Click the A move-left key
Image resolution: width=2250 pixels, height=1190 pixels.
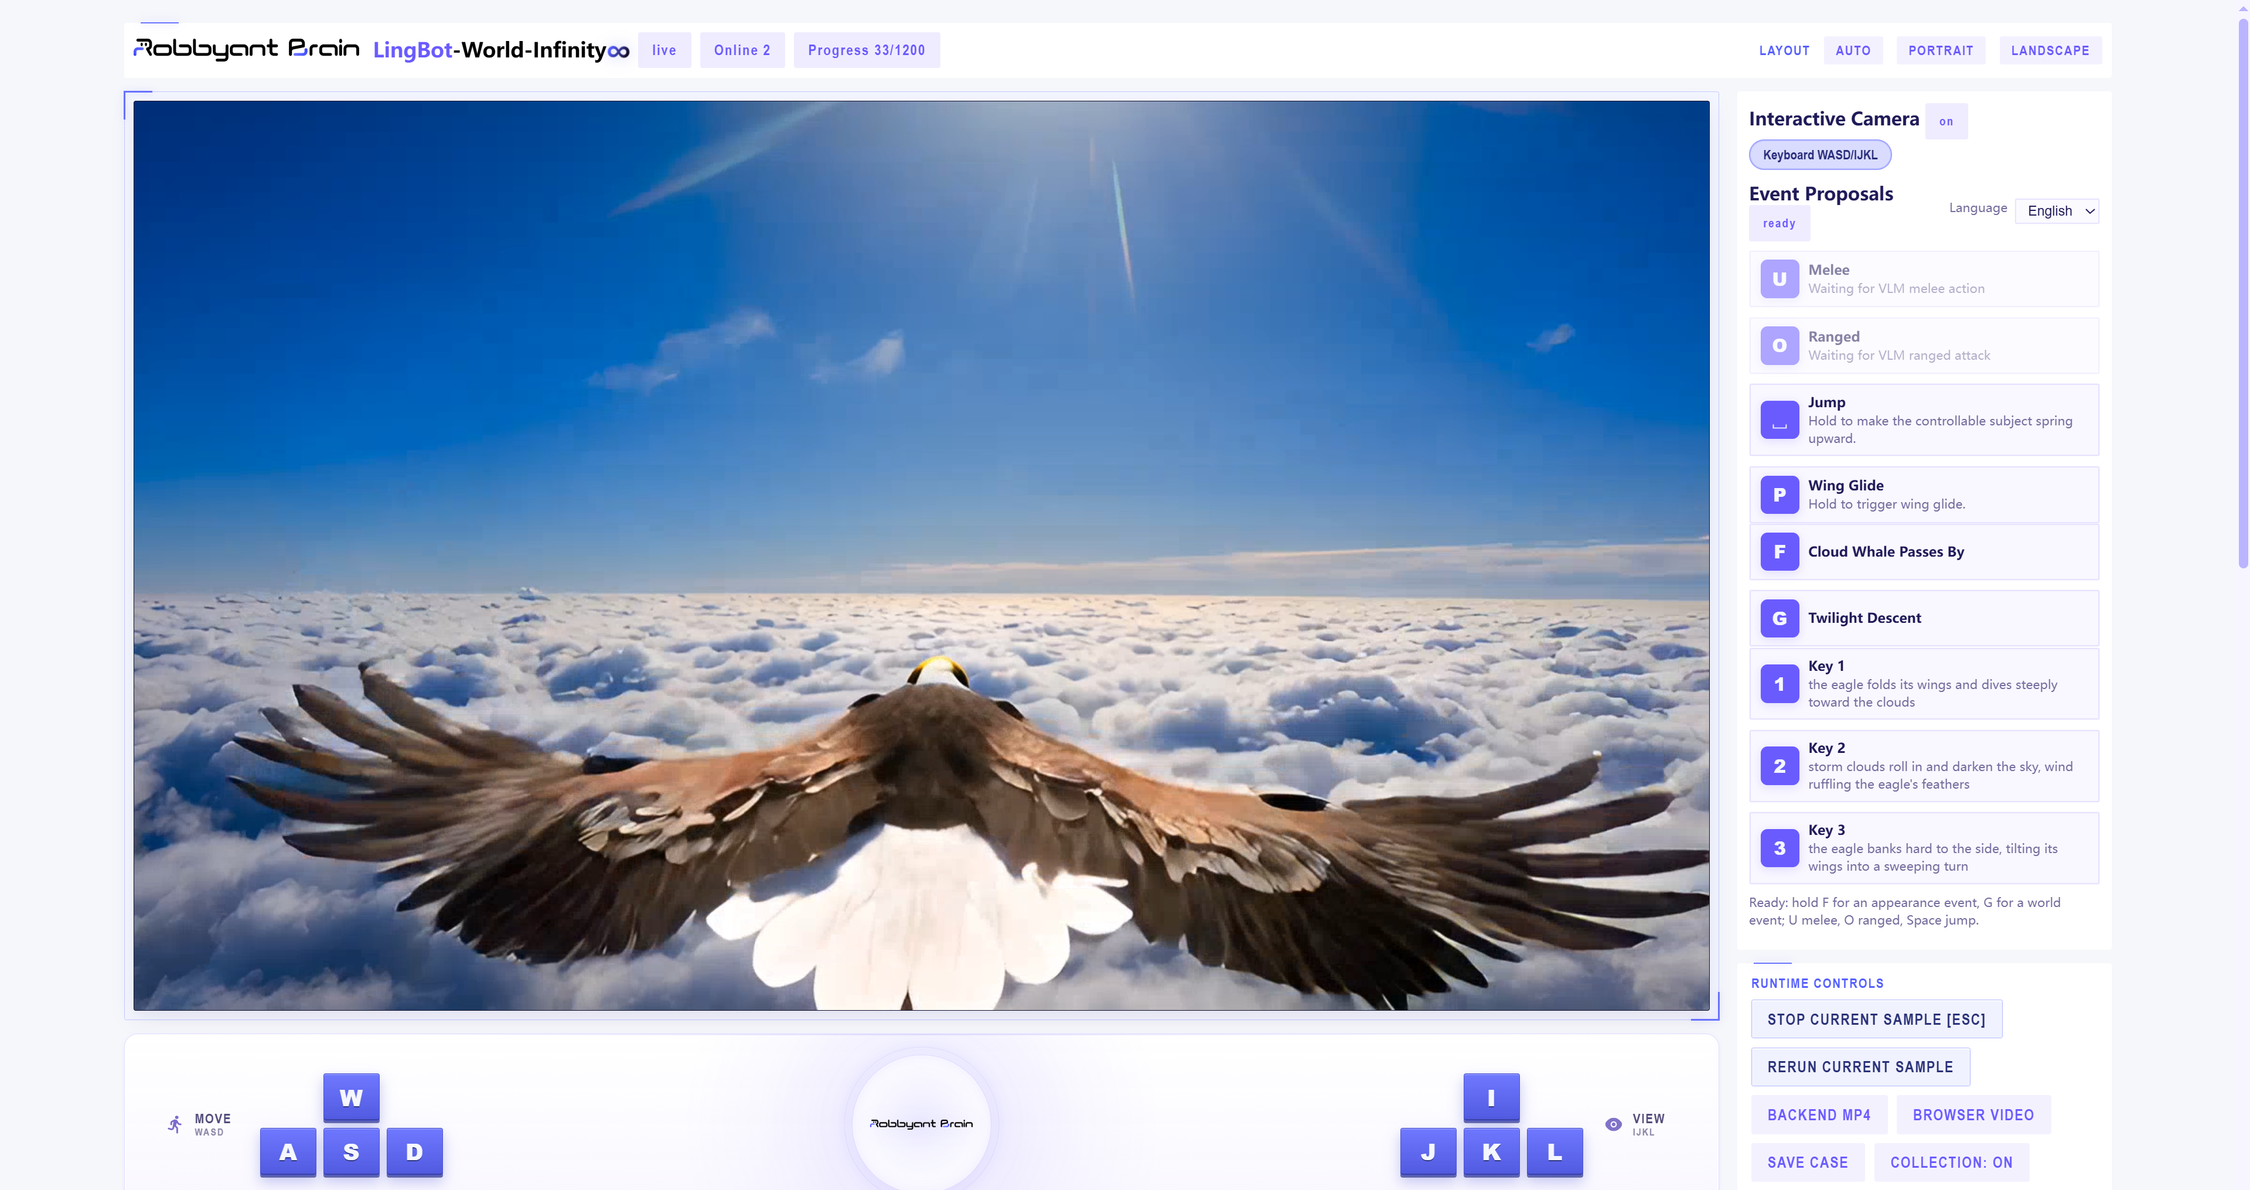(288, 1151)
